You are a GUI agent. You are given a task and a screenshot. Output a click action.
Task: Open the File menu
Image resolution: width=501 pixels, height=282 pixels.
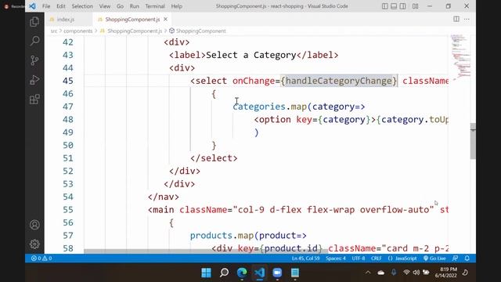(x=46, y=6)
